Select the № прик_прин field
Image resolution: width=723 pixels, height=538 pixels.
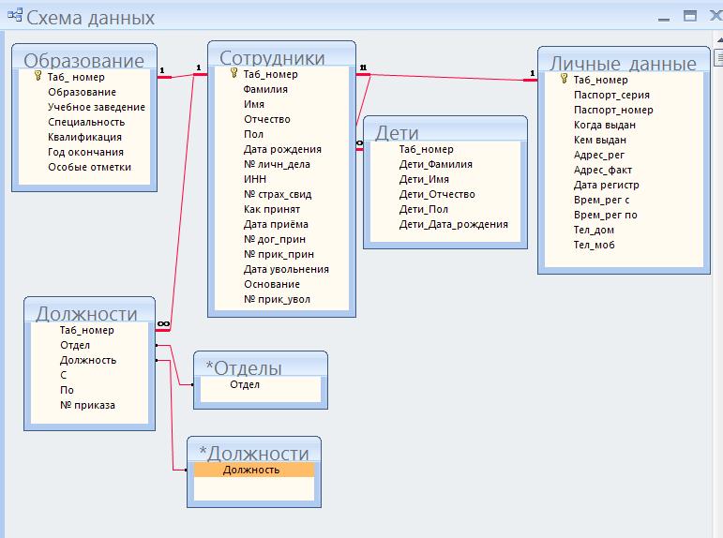click(x=281, y=254)
